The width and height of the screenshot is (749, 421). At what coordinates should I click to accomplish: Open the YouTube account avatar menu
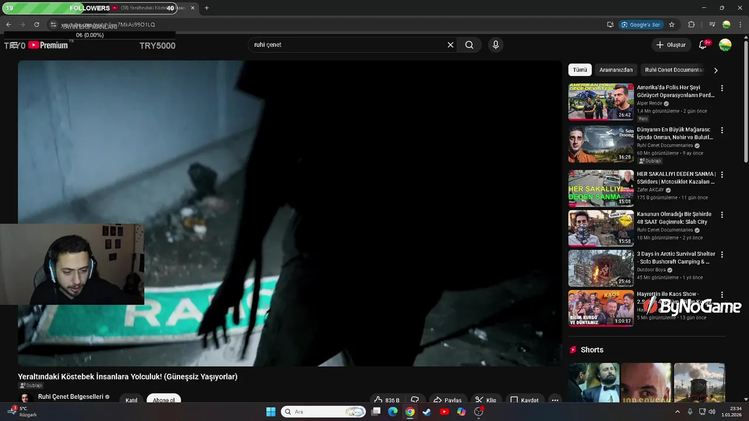(725, 45)
